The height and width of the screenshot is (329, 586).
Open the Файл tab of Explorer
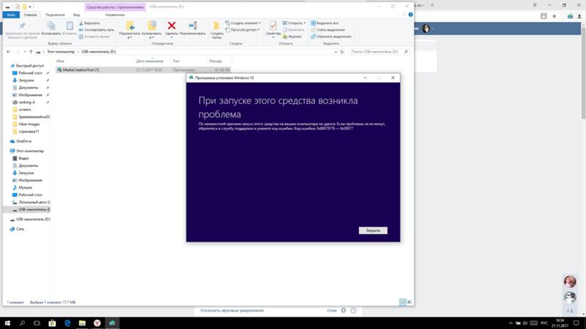[x=11, y=15]
